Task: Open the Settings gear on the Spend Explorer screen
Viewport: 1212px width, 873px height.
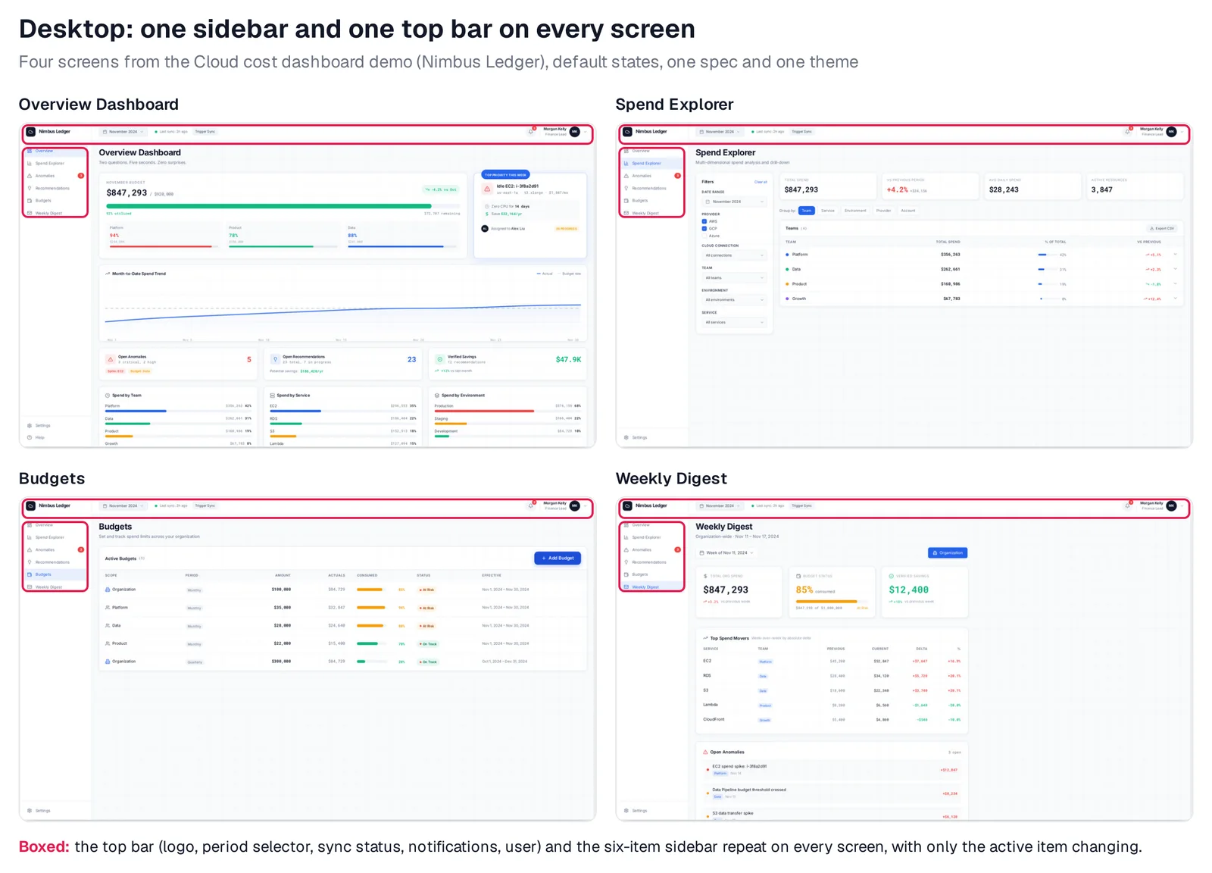Action: (x=626, y=437)
